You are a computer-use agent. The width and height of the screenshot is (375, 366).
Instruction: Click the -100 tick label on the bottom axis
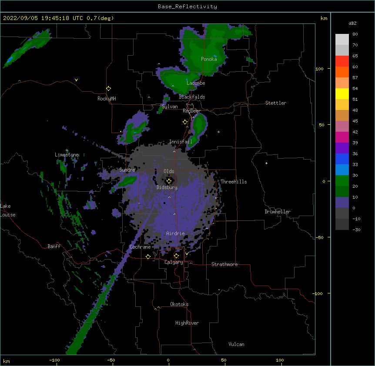pyautogui.click(x=54, y=360)
